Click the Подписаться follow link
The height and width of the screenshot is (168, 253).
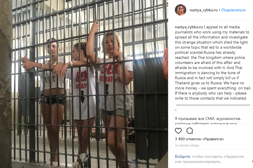(233, 10)
